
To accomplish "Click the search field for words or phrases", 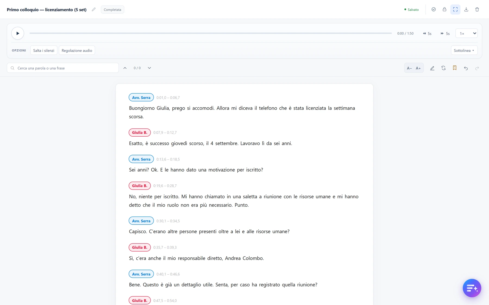I will [x=63, y=68].
